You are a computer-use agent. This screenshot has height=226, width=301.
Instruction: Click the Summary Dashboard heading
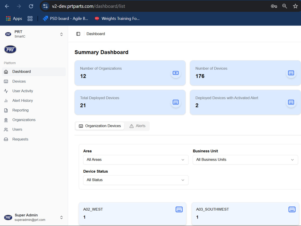click(101, 52)
